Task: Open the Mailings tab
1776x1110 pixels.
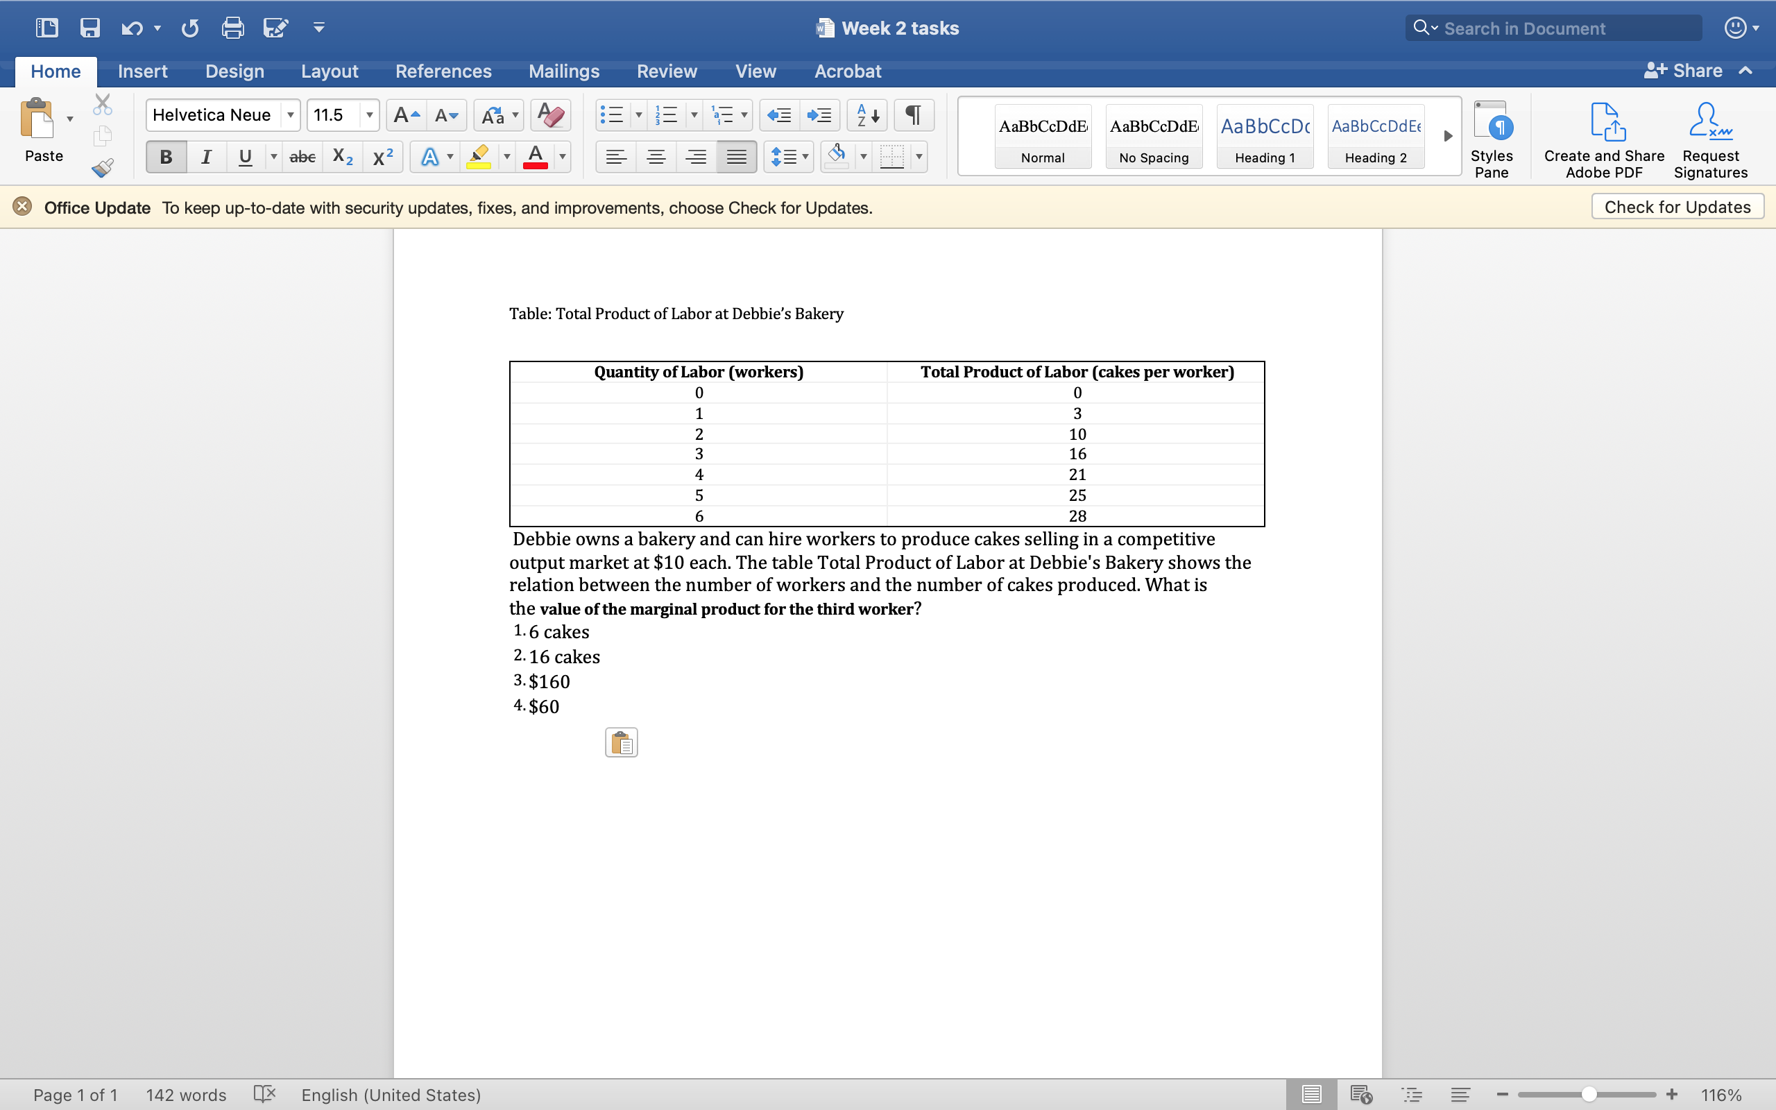Action: 563,71
